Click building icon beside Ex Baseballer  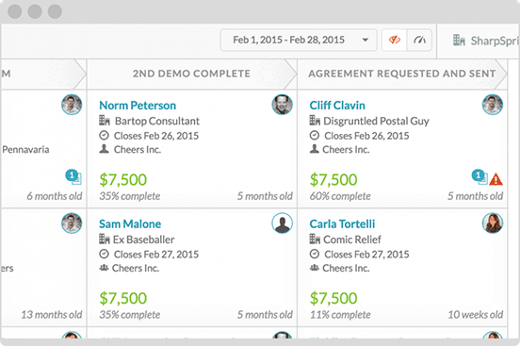tap(105, 239)
